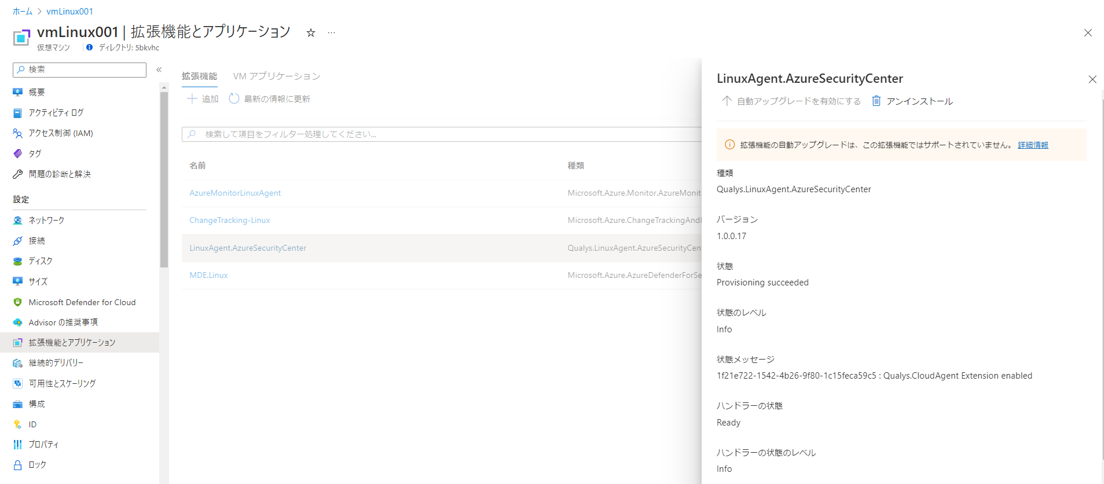
Task: Select version value 1.0.0.17
Action: coord(731,236)
